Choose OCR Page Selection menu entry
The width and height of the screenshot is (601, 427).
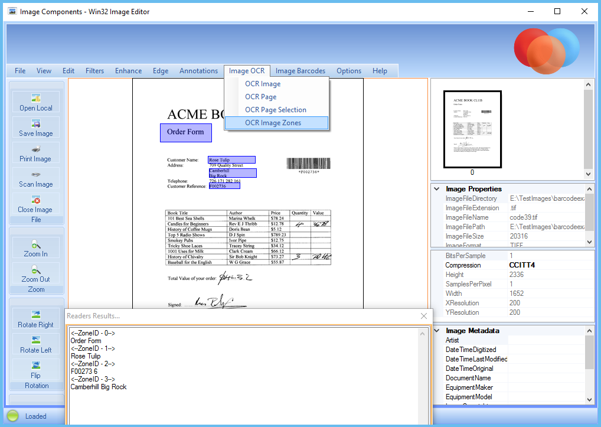pos(276,110)
